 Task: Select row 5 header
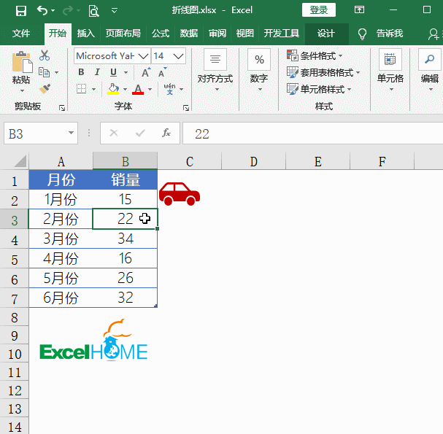click(x=14, y=259)
